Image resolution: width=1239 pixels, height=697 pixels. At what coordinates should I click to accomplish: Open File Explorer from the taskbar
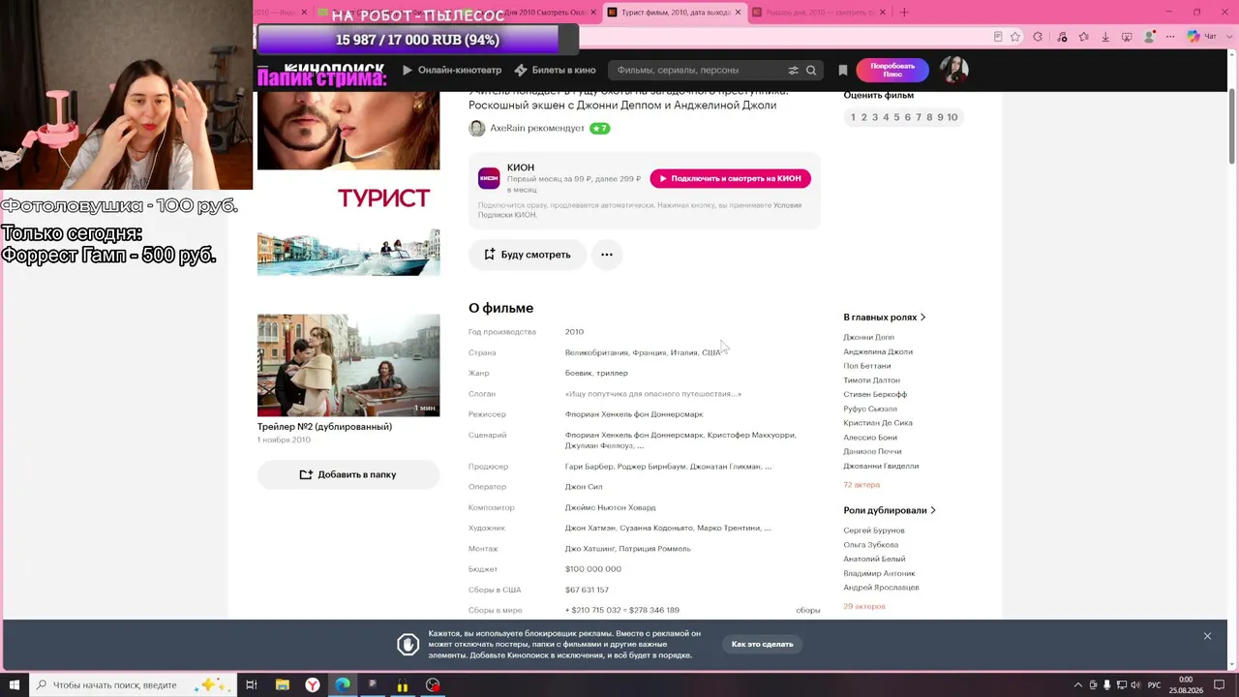[282, 684]
